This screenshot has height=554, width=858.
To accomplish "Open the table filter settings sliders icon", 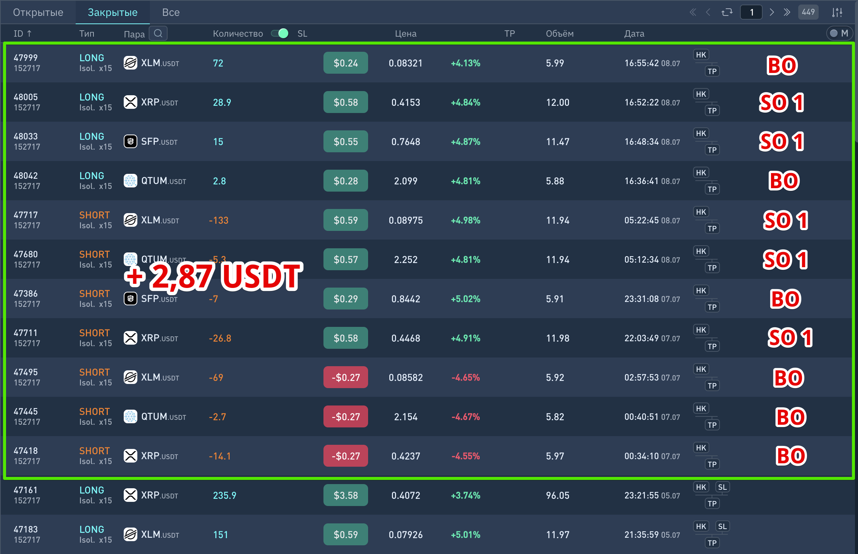I will coord(837,12).
